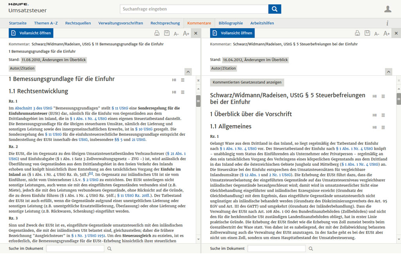The width and height of the screenshot is (401, 262).
Task: Follow 'Abschnitt 3 des UStG' link
Action: 34,108
